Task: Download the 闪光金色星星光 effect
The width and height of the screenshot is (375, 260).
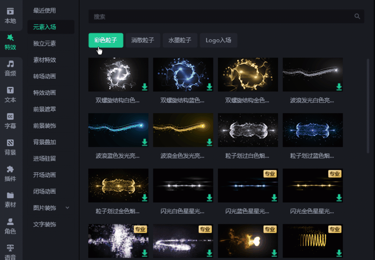Action: (x=339, y=198)
